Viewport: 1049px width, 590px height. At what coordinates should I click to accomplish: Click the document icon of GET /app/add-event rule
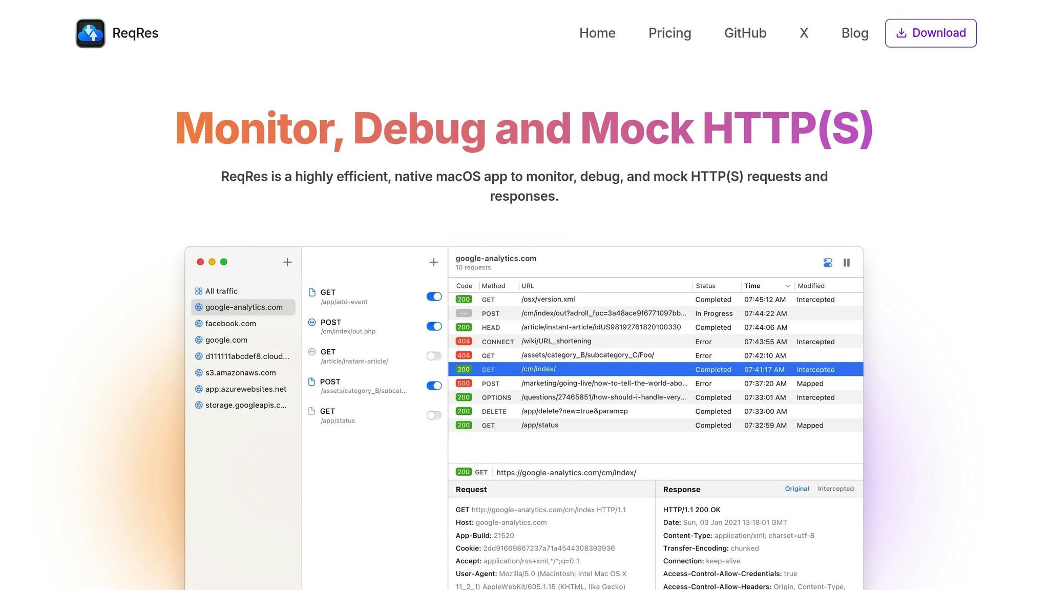[312, 292]
